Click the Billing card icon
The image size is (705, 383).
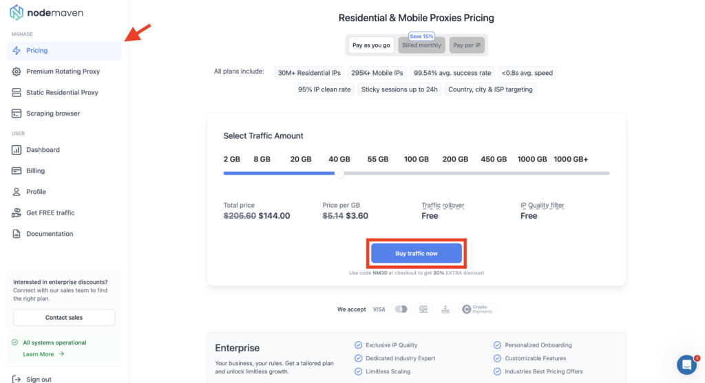[17, 171]
